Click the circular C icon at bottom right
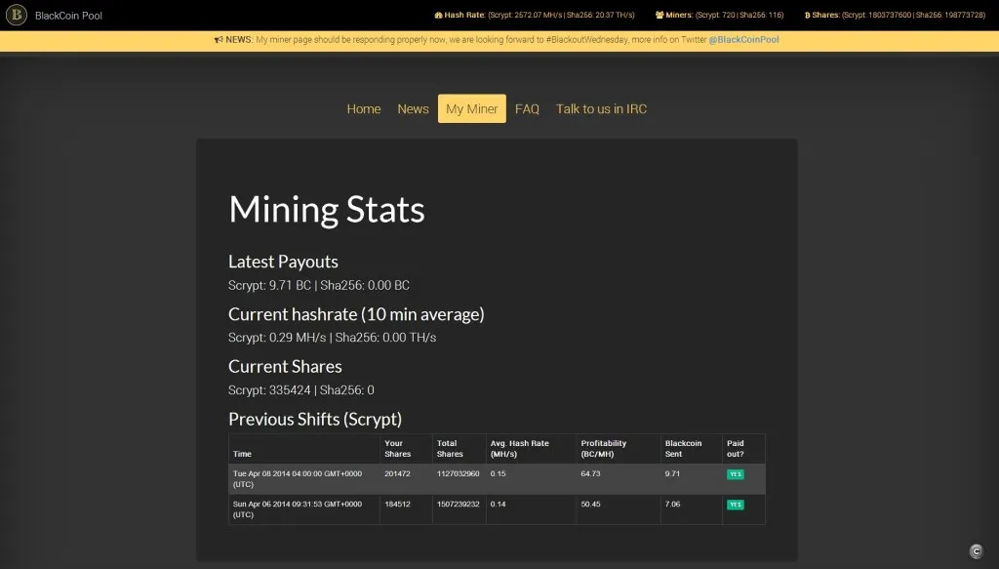Viewport: 999px width, 569px height. pos(976,551)
